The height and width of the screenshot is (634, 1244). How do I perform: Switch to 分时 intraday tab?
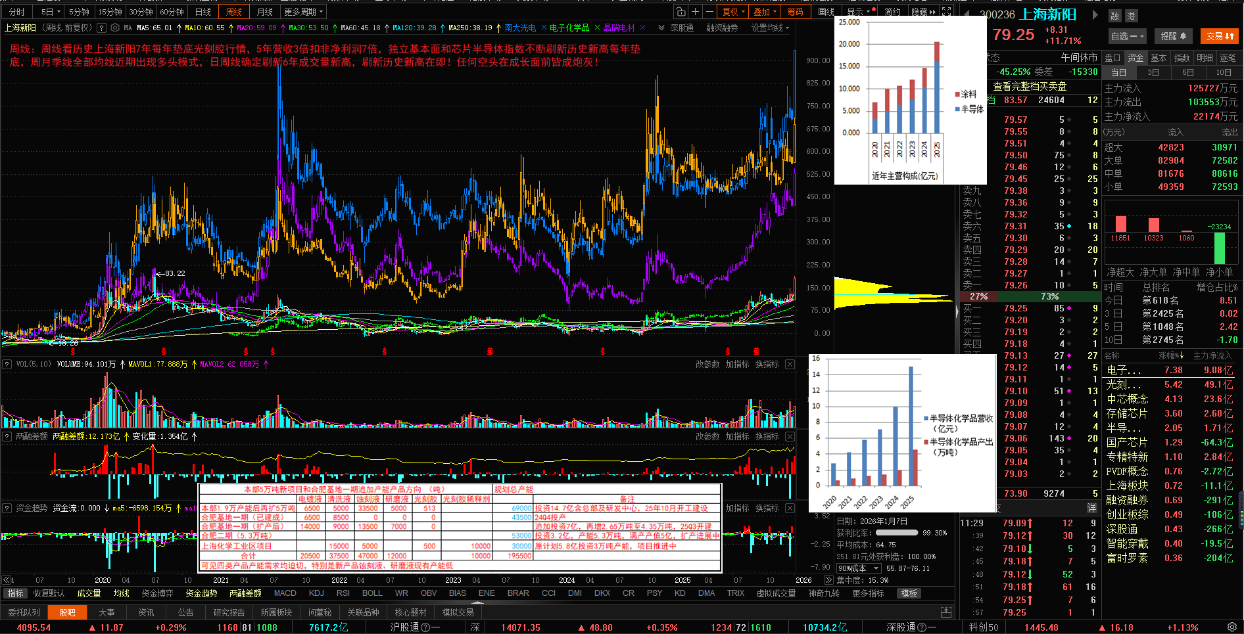(x=16, y=12)
